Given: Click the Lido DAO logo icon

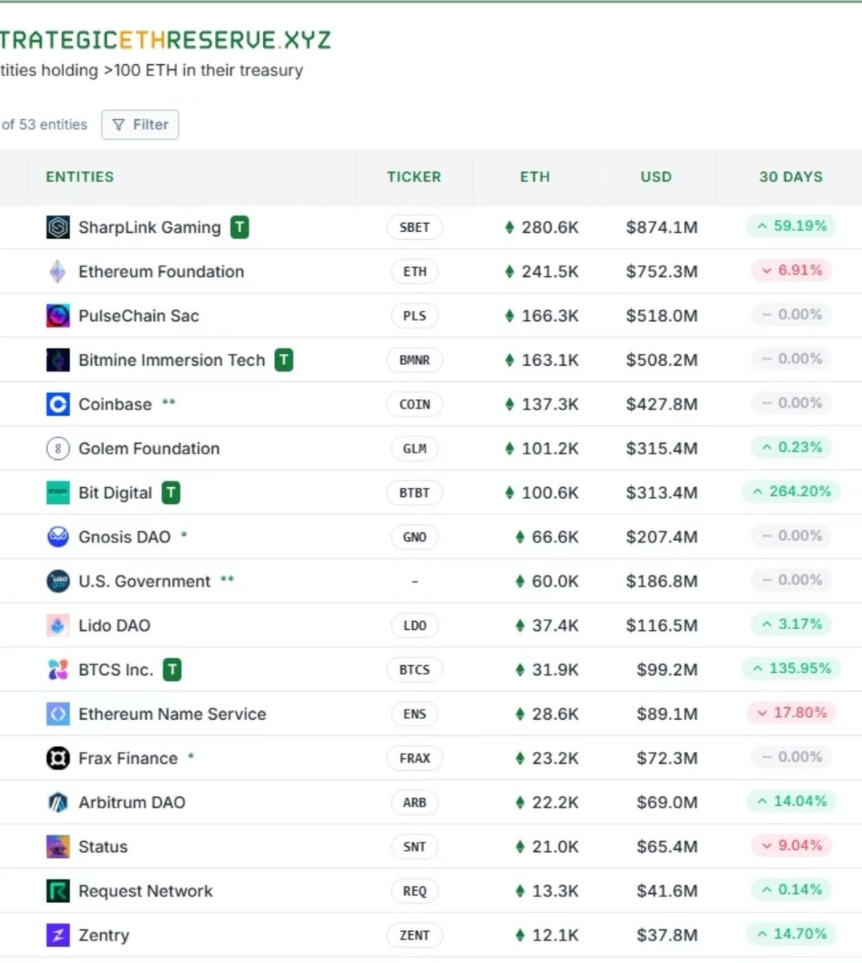Looking at the screenshot, I should click(x=58, y=626).
